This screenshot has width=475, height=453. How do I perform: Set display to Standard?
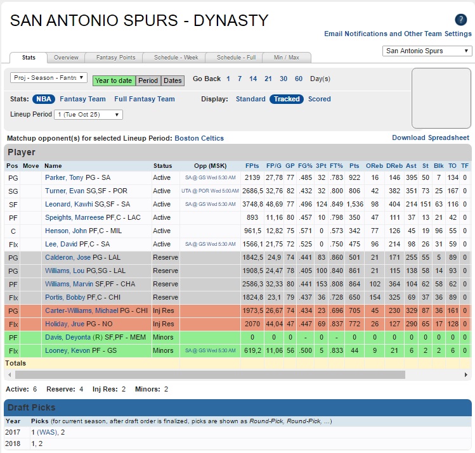pos(251,99)
